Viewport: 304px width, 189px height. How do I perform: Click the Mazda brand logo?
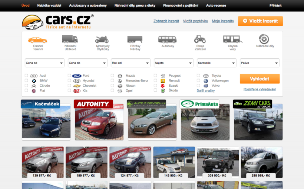[120, 76]
